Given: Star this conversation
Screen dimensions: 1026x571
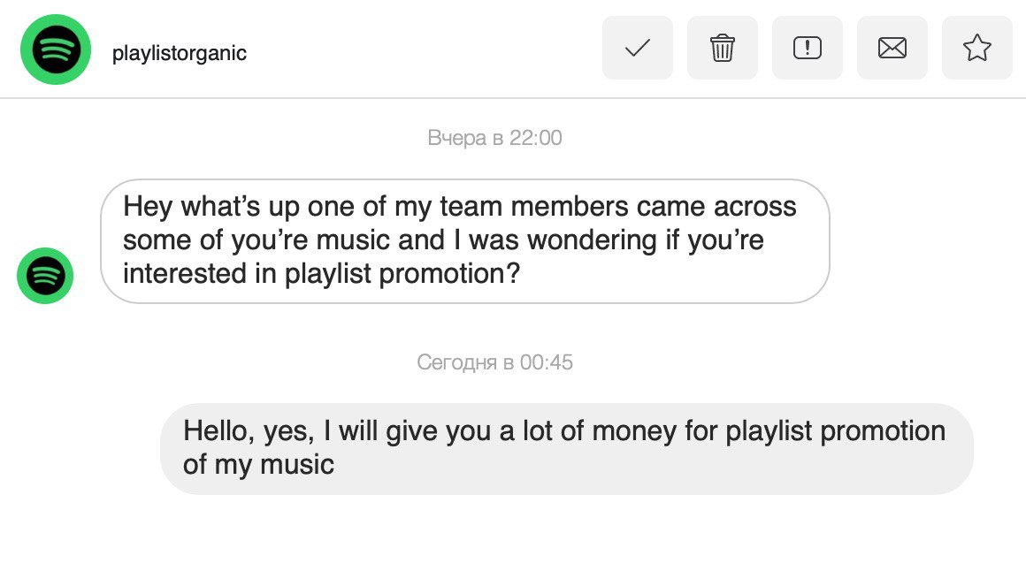Looking at the screenshot, I should coord(977,48).
